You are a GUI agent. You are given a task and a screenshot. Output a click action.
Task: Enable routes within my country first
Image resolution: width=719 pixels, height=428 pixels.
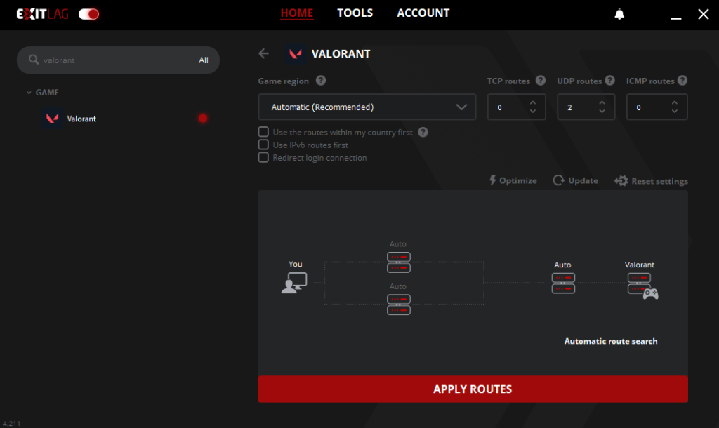pos(263,132)
